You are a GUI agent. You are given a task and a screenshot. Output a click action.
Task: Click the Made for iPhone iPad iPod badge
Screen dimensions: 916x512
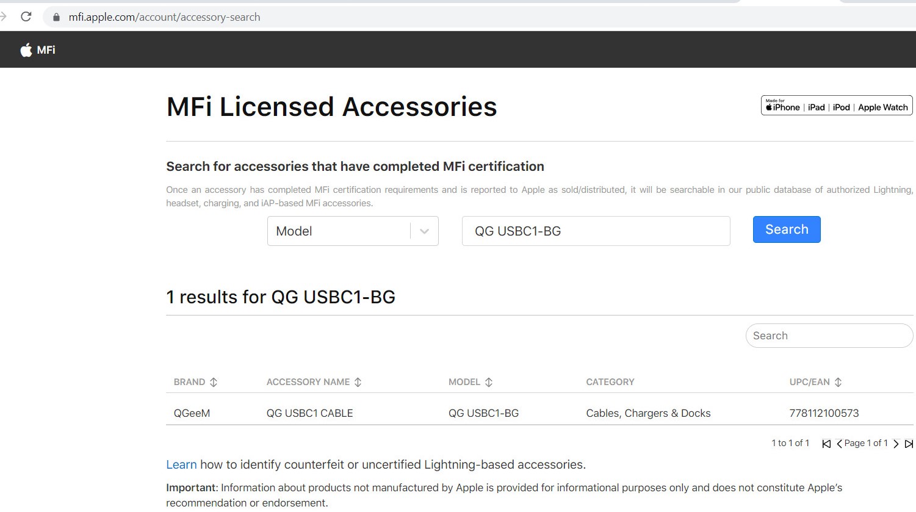tap(837, 105)
